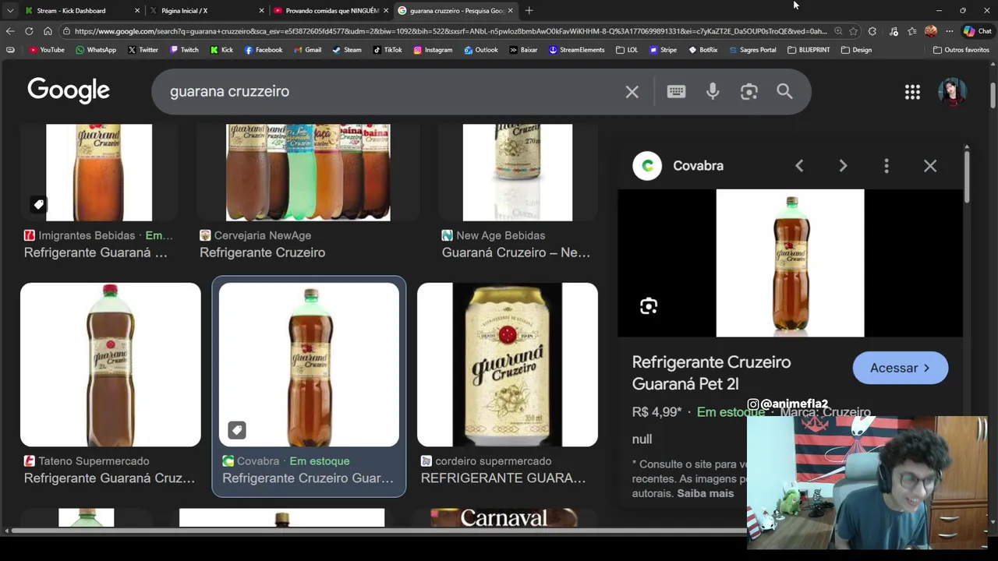The image size is (998, 561).
Task: Open the Steam bookmark
Action: click(x=347, y=50)
